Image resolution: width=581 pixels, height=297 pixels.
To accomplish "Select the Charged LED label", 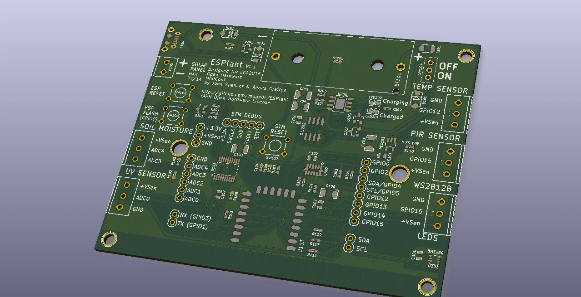I will pyautogui.click(x=391, y=117).
